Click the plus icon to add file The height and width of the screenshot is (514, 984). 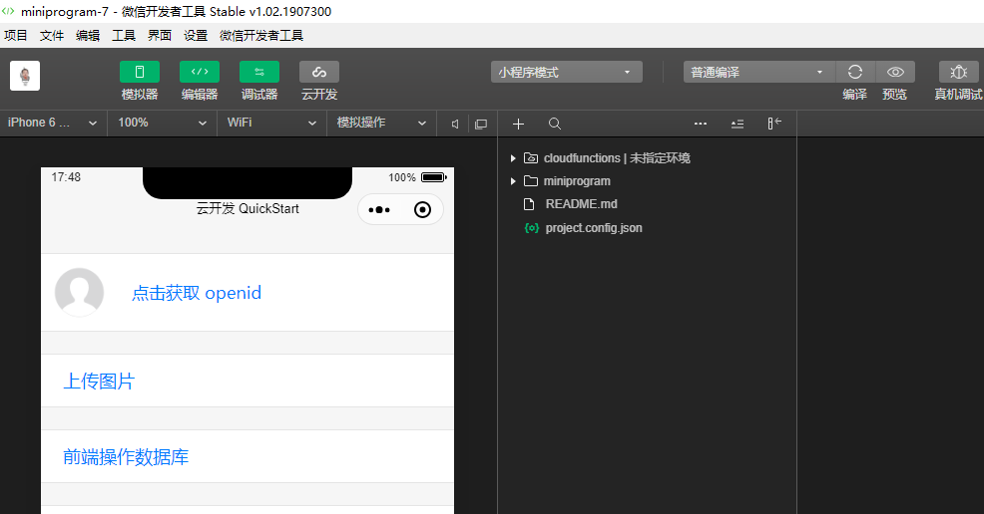[518, 124]
